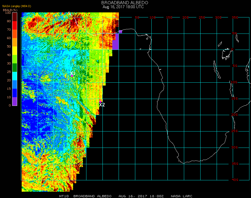Choose the orange 50-60% legend band

15,42
